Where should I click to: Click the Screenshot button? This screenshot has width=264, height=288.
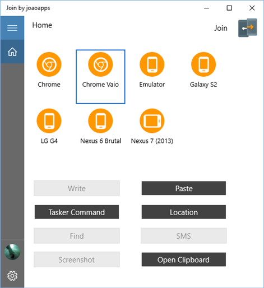click(77, 259)
